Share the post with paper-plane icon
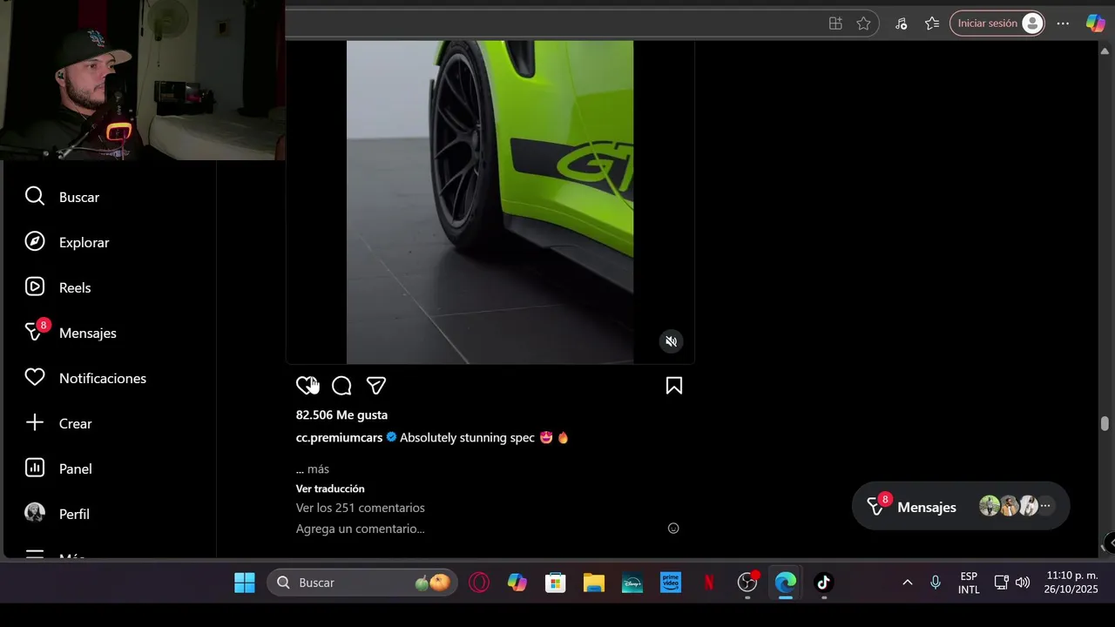1115x627 pixels. pos(376,386)
